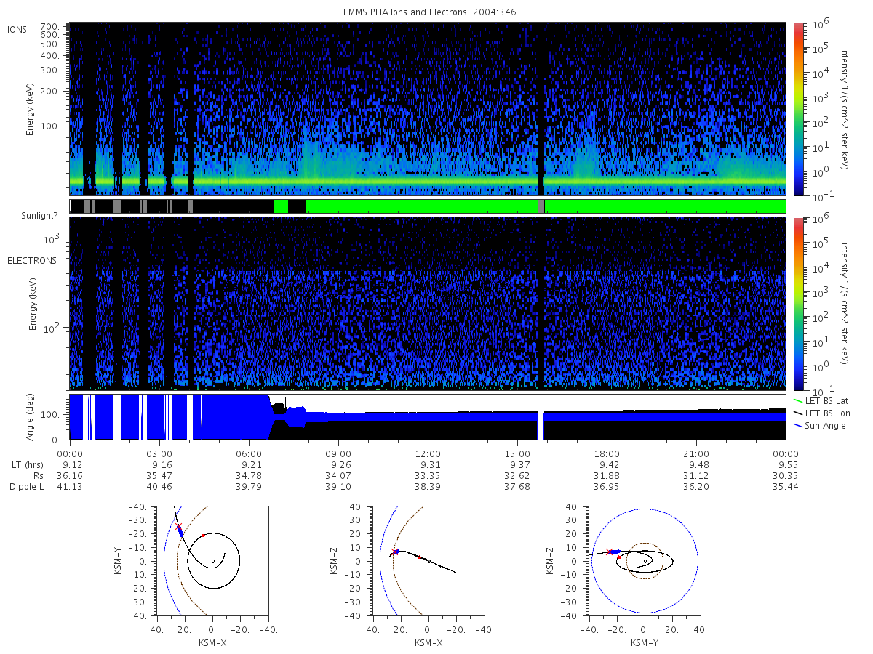Screen dimensions: 873x654
Task: Click the short green sunlight segment near 07:00
Action: tap(281, 206)
